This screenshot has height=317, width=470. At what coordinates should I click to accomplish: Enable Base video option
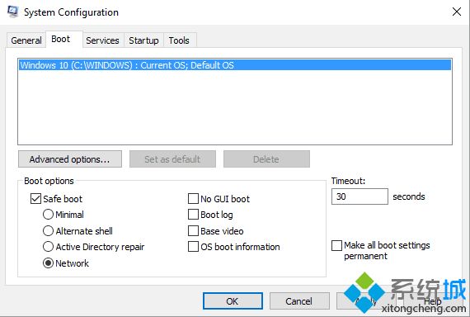(193, 231)
